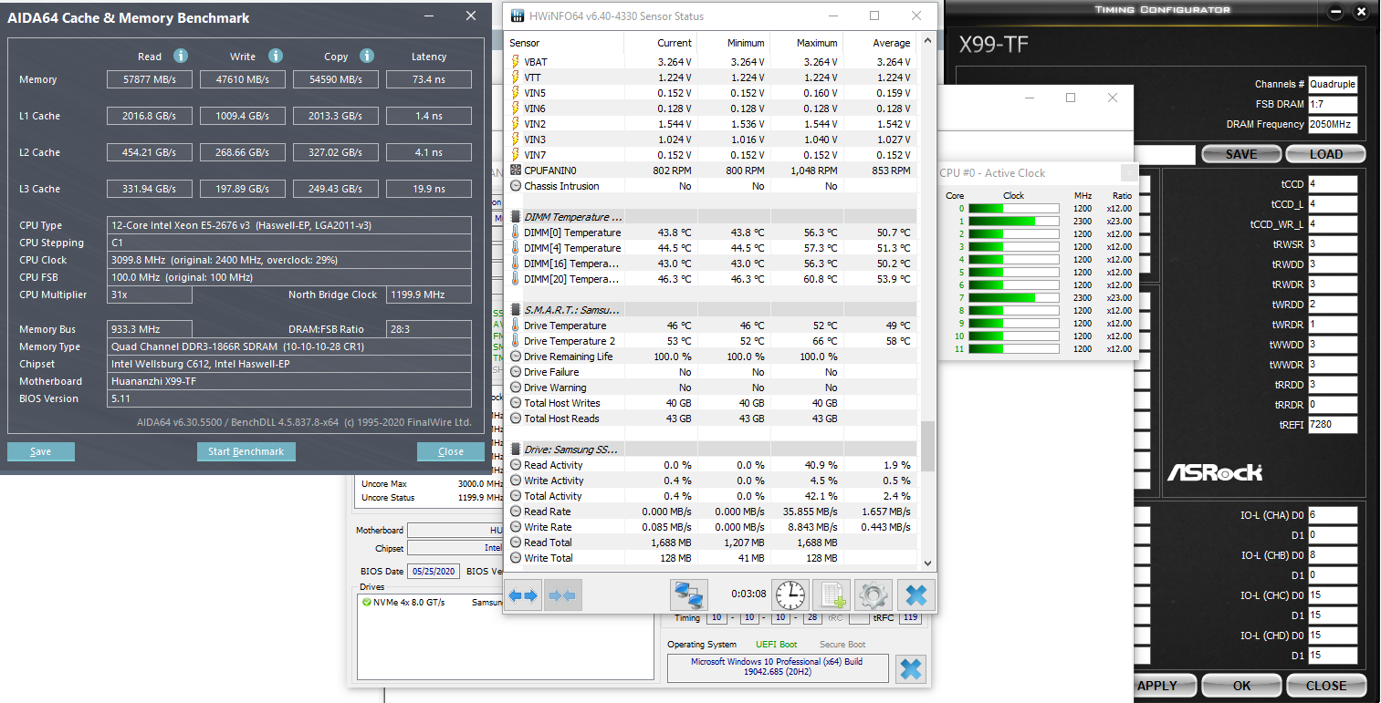Click SAVE in Timing Configurator
This screenshot has height=703, width=1381.
pos(1240,154)
